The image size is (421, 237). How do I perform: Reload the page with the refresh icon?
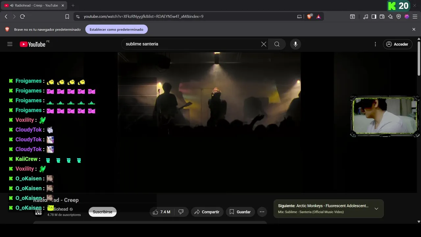[22, 16]
